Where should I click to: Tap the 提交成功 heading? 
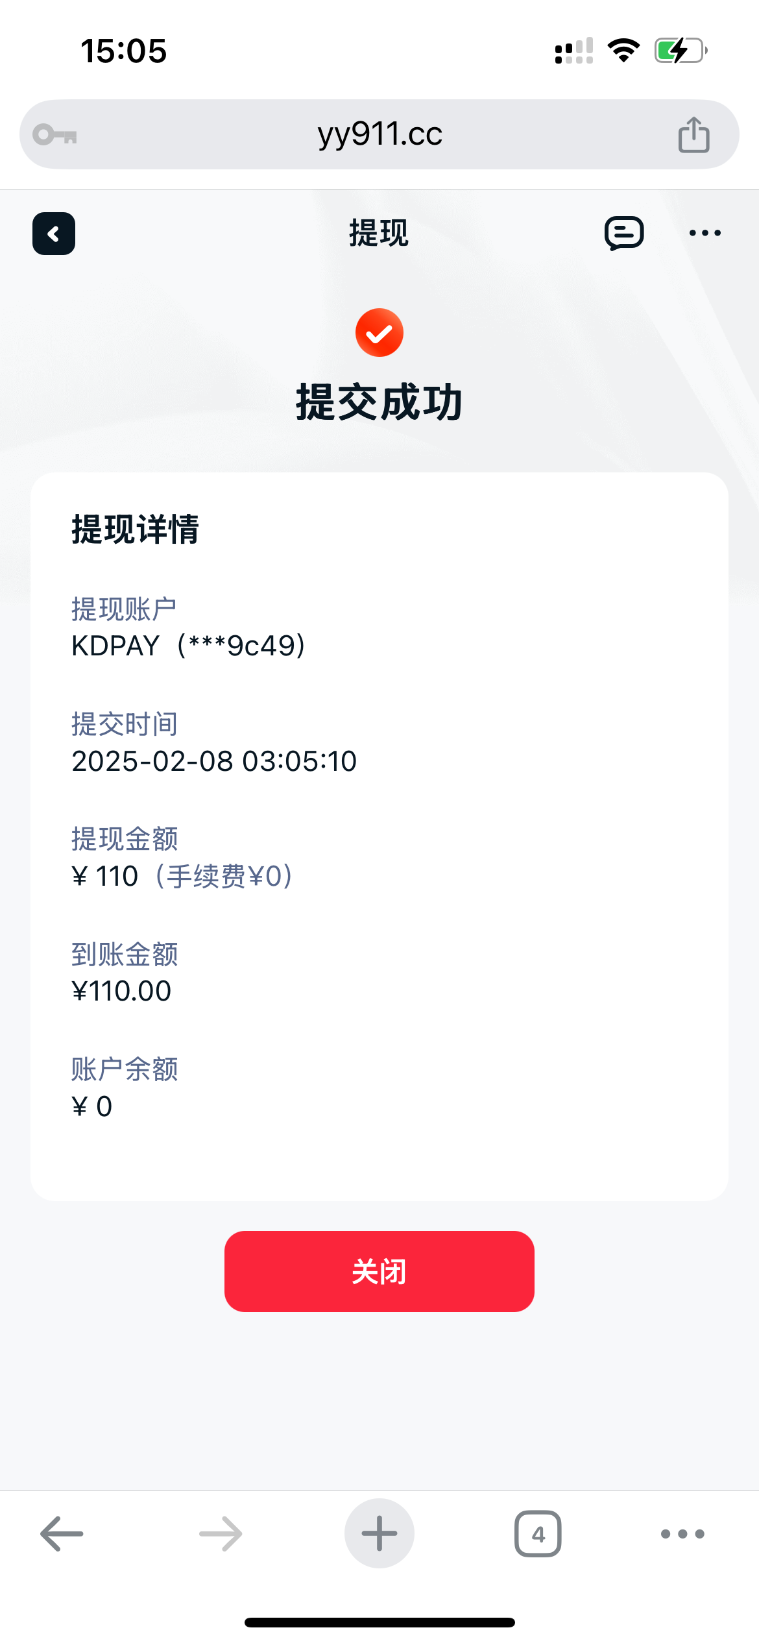click(x=379, y=402)
